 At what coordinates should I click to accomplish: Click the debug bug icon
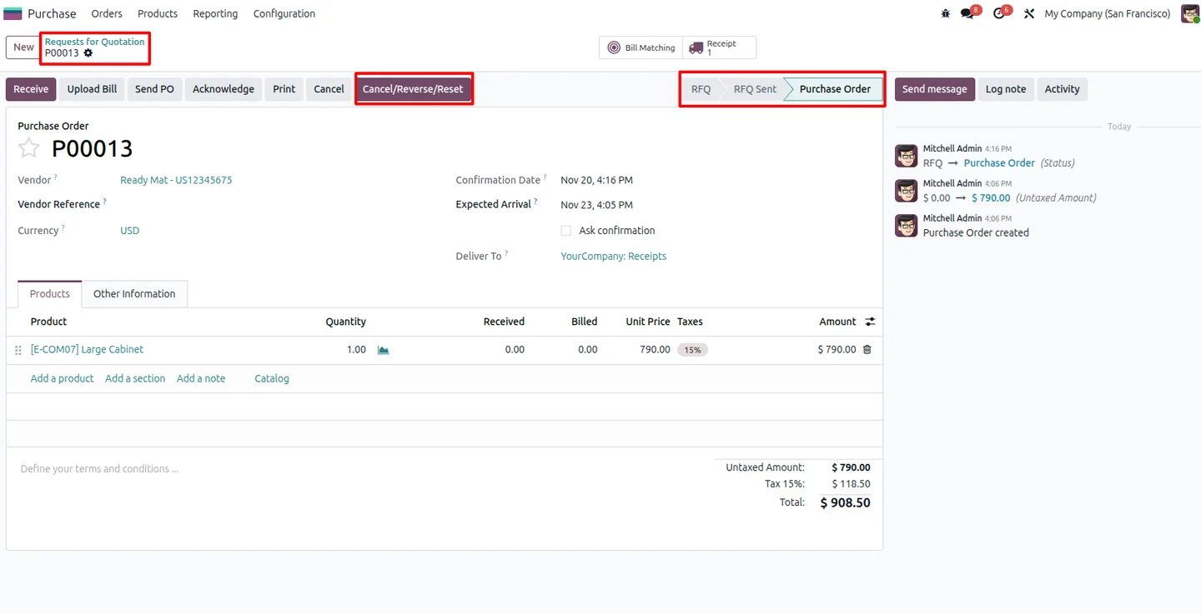point(945,13)
